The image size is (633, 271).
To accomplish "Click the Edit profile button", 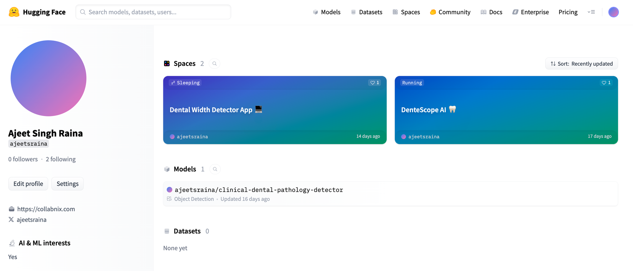I will pyautogui.click(x=28, y=184).
